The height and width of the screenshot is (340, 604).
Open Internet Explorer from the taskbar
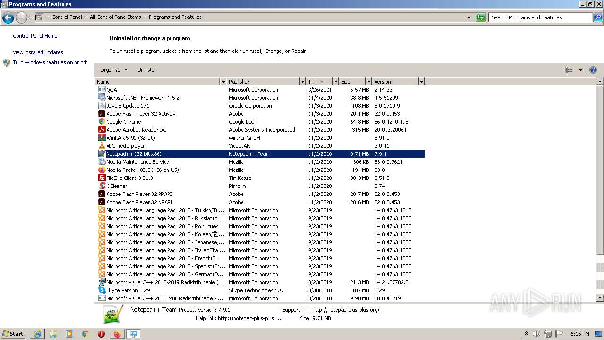click(37, 334)
